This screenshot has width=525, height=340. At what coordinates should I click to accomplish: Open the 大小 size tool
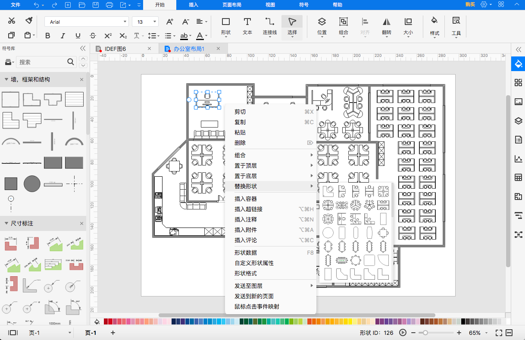pyautogui.click(x=408, y=26)
